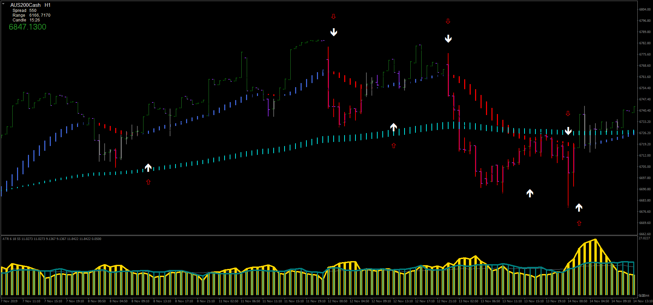Click the small red up arrow under the rightmost white up arrow
Viewport: 653px width, 305px height.
click(579, 223)
